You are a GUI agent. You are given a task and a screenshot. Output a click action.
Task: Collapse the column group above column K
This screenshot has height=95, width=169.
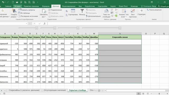point(78,28)
